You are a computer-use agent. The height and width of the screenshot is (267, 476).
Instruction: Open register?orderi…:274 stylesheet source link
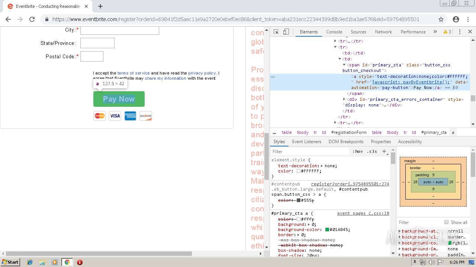[350, 184]
